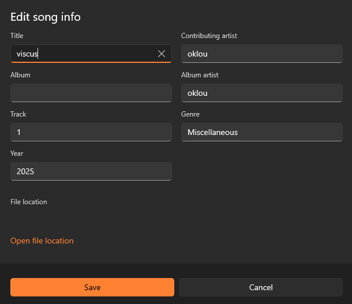Click the "Title" field label
The width and height of the screenshot is (352, 304).
coord(17,36)
